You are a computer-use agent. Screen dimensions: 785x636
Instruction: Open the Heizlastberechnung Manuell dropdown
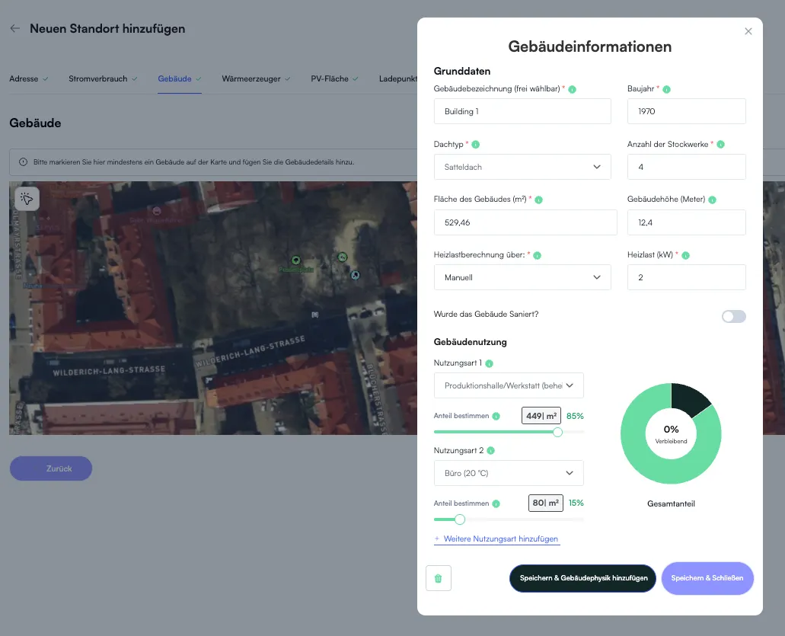click(x=522, y=277)
